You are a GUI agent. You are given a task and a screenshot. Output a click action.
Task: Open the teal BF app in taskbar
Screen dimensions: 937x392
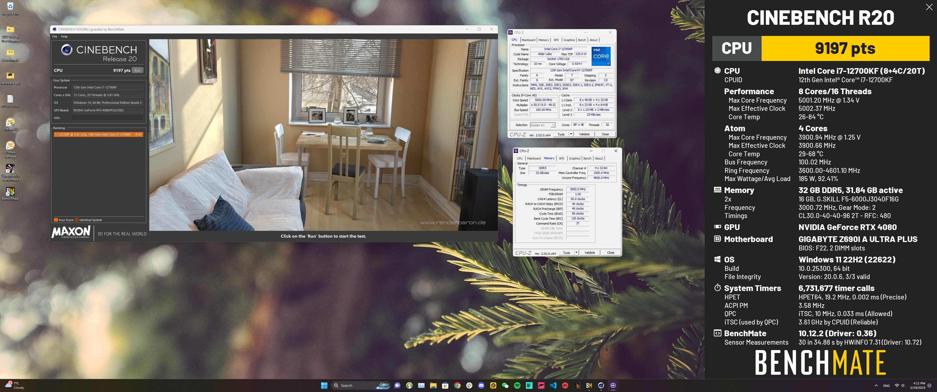tap(529, 385)
